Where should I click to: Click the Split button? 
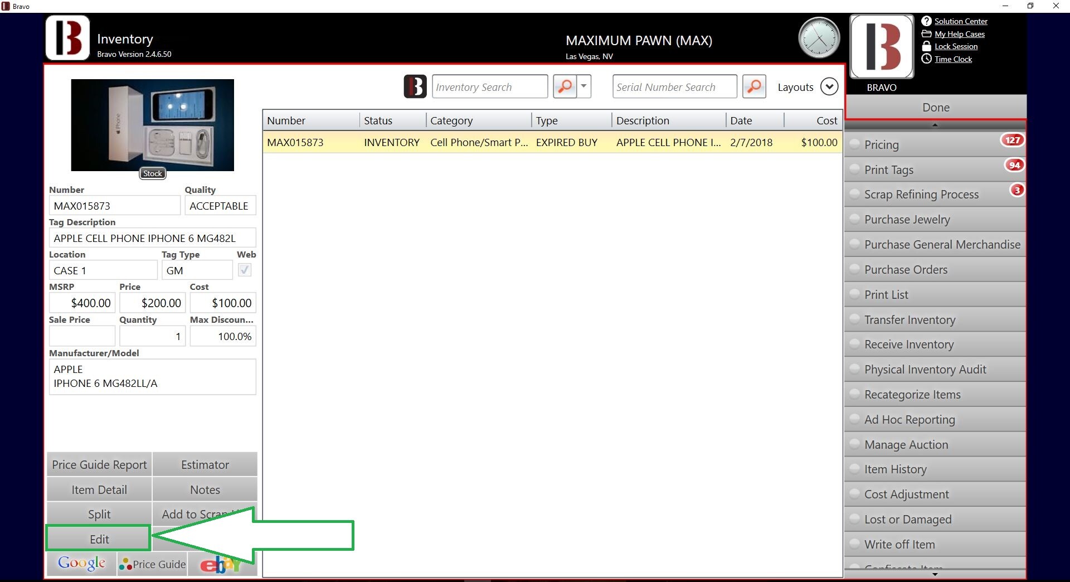pos(99,514)
